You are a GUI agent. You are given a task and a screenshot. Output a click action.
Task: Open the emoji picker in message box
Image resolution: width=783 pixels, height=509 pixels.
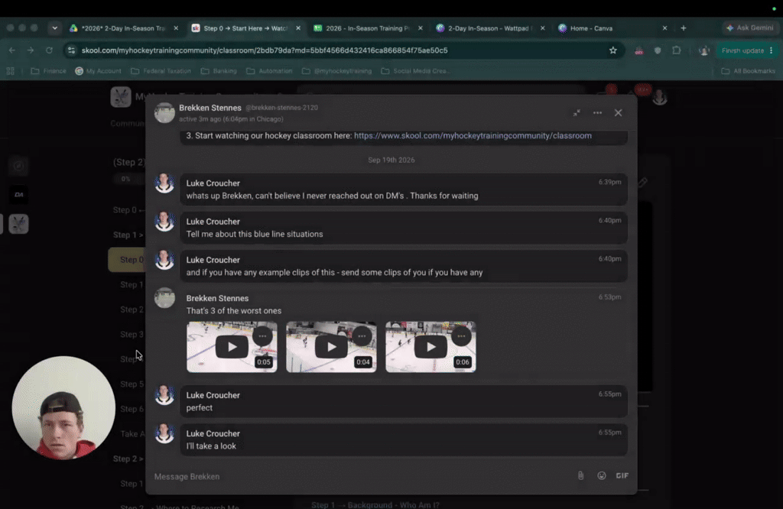[601, 475]
